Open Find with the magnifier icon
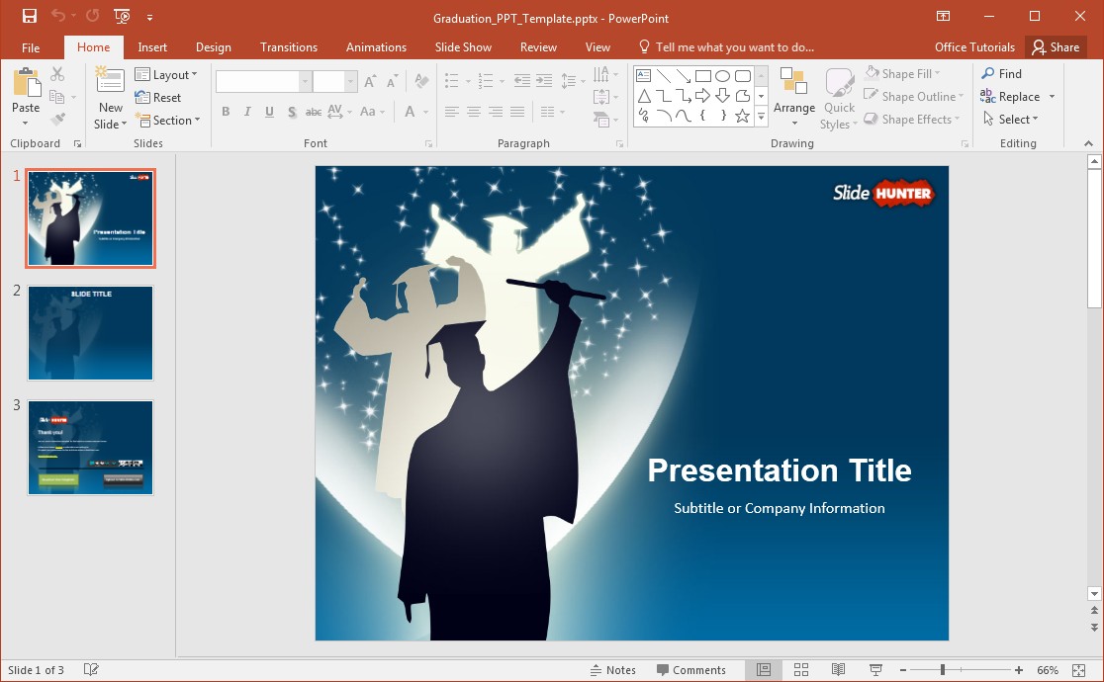The width and height of the screenshot is (1104, 682). point(1001,74)
